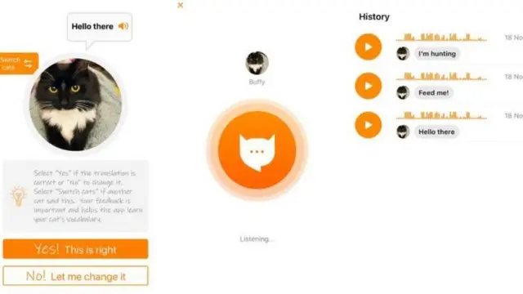This screenshot has height=294, width=523.
Task: Click the waveform of "Hello there" history entry
Action: tap(441, 115)
